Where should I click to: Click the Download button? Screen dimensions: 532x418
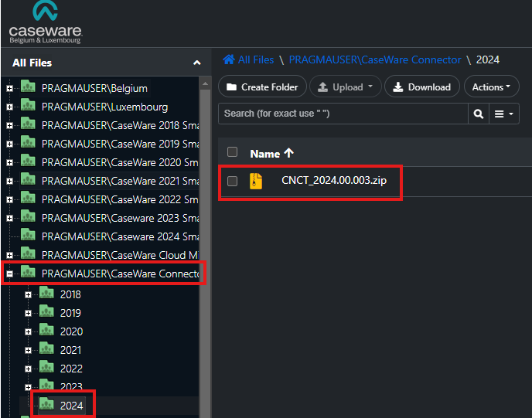421,87
